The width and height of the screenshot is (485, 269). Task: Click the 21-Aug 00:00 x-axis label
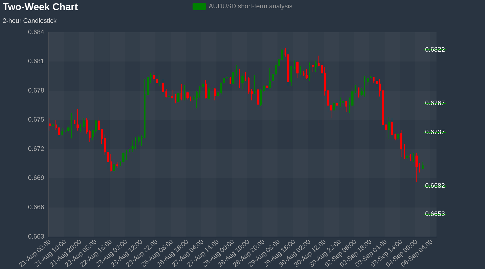coord(35,253)
